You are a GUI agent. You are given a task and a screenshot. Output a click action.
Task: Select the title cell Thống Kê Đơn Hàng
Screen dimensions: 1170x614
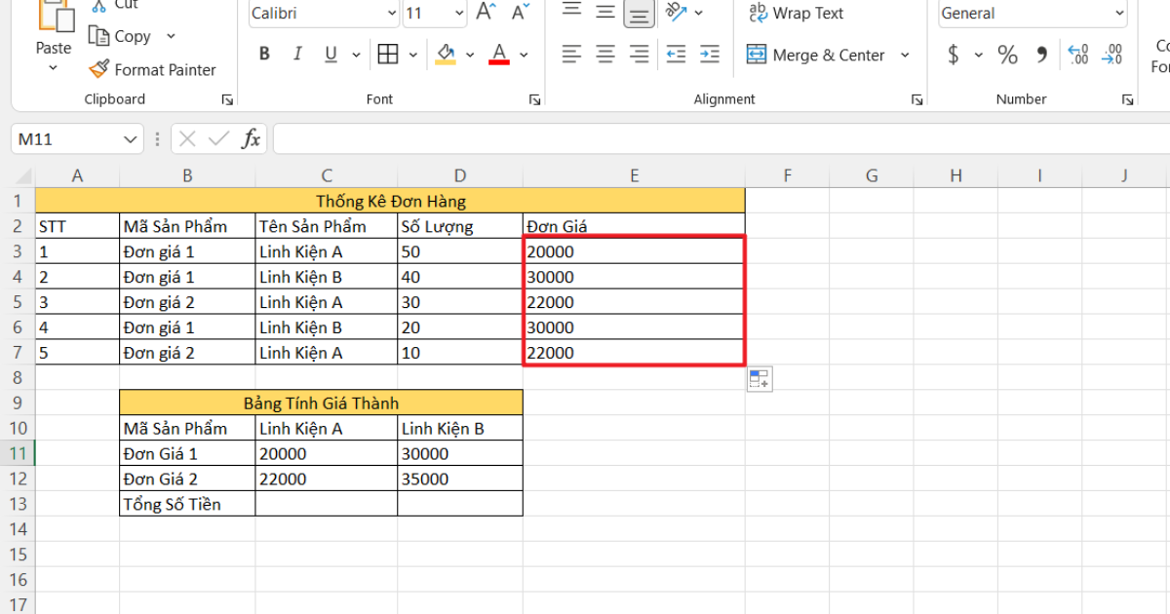click(390, 201)
